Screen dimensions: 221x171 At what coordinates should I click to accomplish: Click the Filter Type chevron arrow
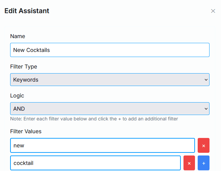coord(206,80)
